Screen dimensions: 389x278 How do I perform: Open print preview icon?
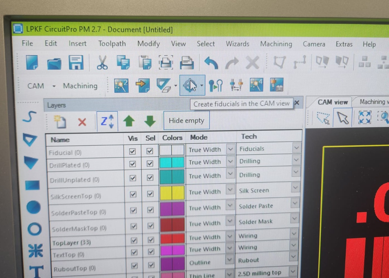pyautogui.click(x=166, y=63)
